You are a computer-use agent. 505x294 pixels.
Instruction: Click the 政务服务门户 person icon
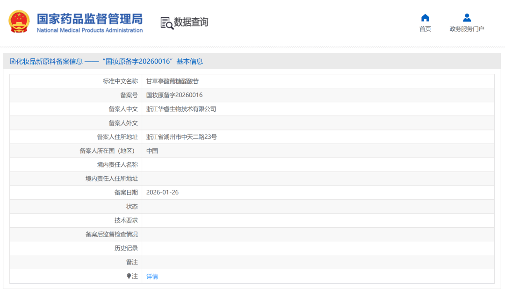click(x=466, y=18)
